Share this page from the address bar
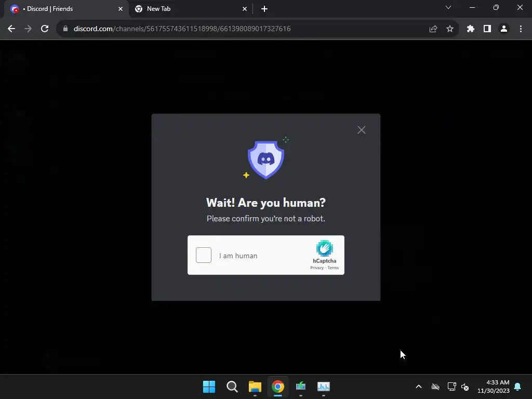The image size is (532, 399). click(x=433, y=29)
